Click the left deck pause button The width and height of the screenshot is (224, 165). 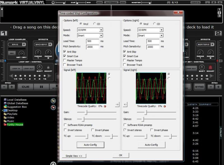pyautogui.click(x=41, y=87)
